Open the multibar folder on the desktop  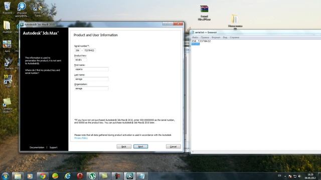pyautogui.click(x=7, y=26)
